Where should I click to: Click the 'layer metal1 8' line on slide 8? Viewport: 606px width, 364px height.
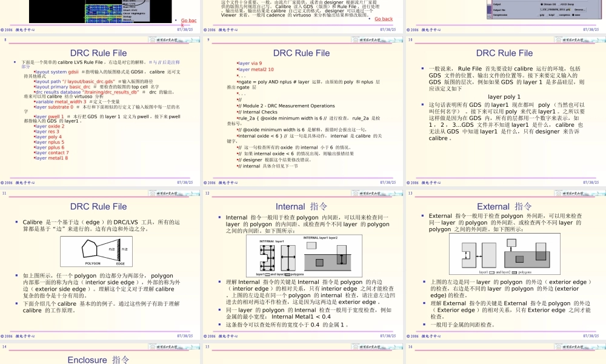pyautogui.click(x=51, y=158)
